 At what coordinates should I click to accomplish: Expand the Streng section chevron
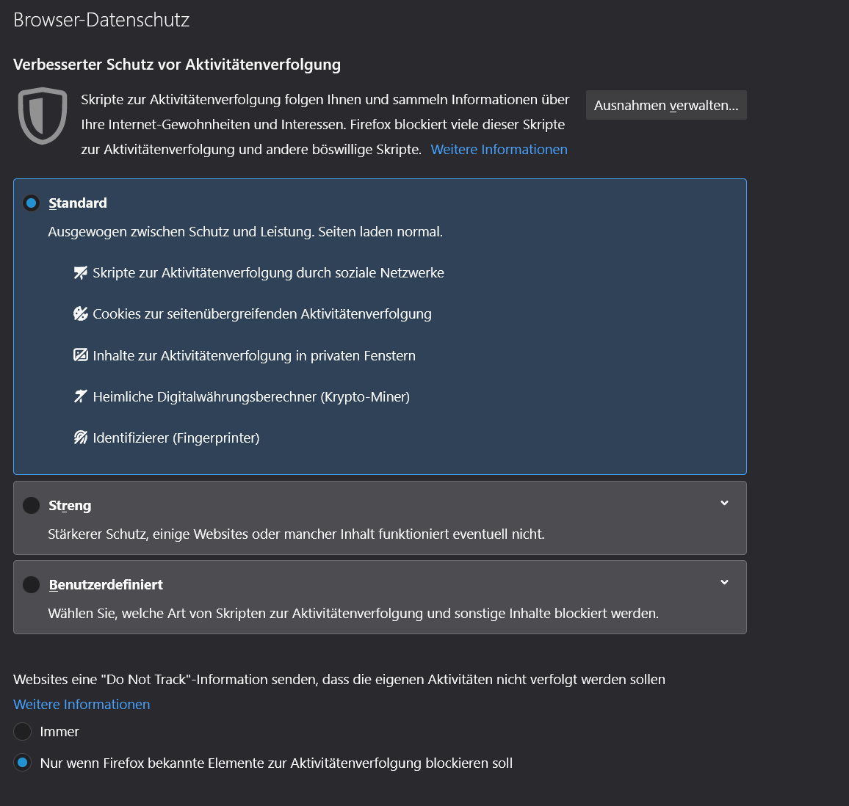coord(724,504)
